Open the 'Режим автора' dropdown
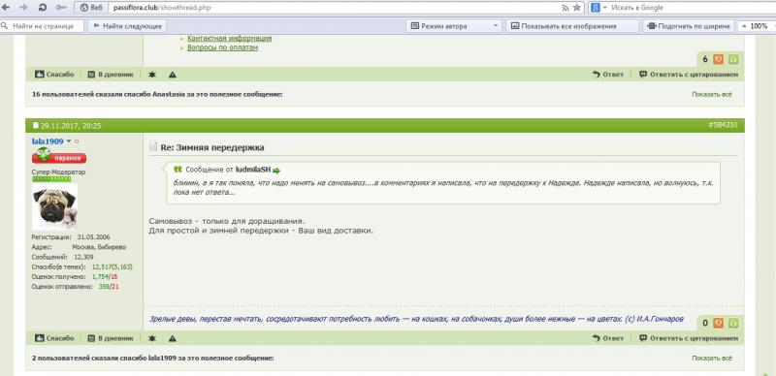Image resolution: width=776 pixels, height=376 pixels. (453, 26)
